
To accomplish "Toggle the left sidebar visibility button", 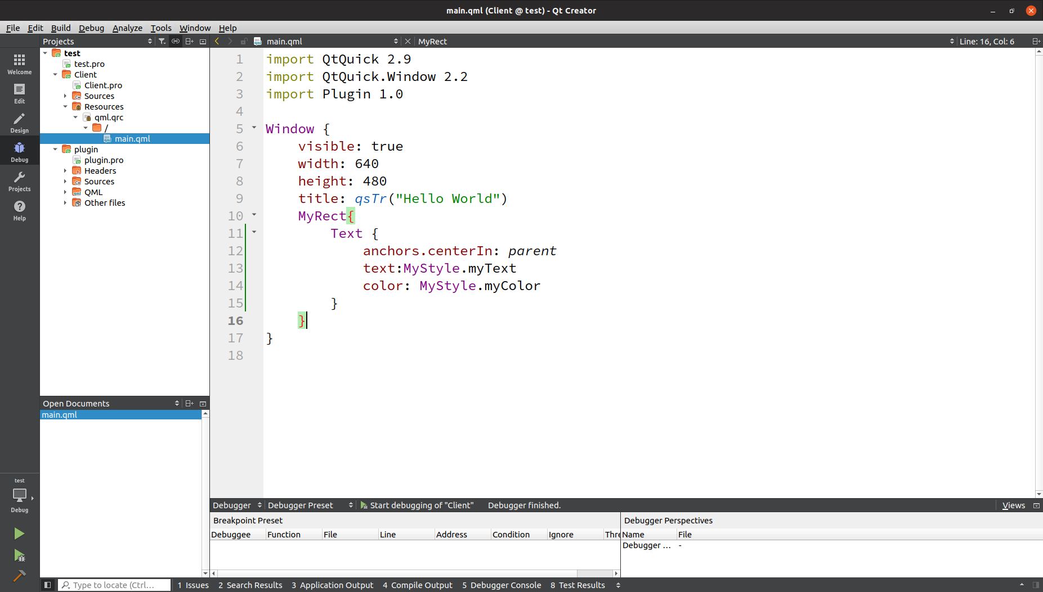I will [48, 585].
